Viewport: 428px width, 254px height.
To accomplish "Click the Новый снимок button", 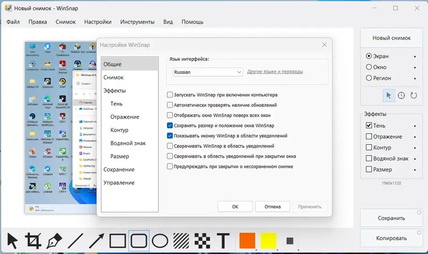I will (392, 38).
